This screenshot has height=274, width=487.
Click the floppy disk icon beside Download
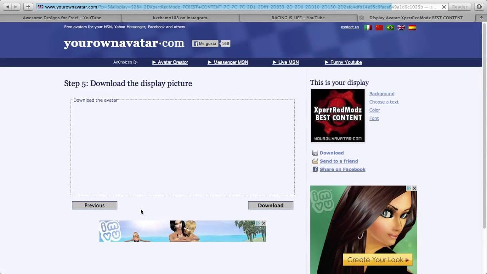coord(315,153)
